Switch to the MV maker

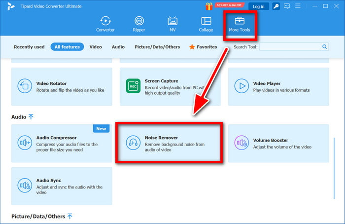click(172, 24)
